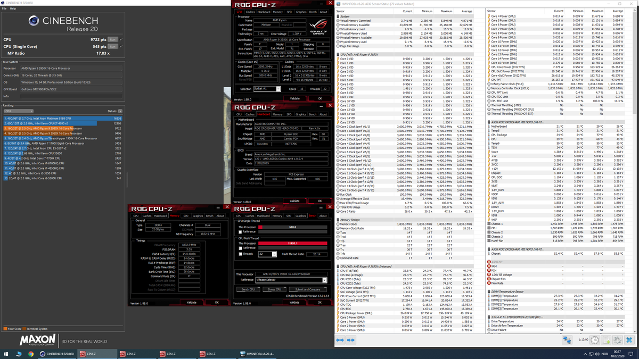Image resolution: width=639 pixels, height=359 pixels.
Task: Click HWiNFO clock reset timer icon
Action: point(595,340)
